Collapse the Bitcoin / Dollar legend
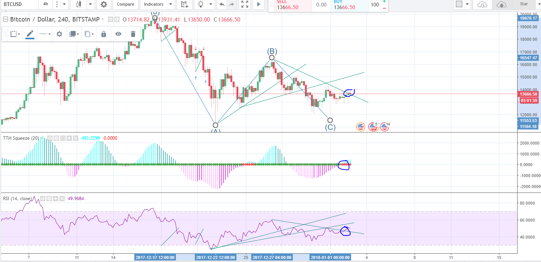 click(x=5, y=19)
